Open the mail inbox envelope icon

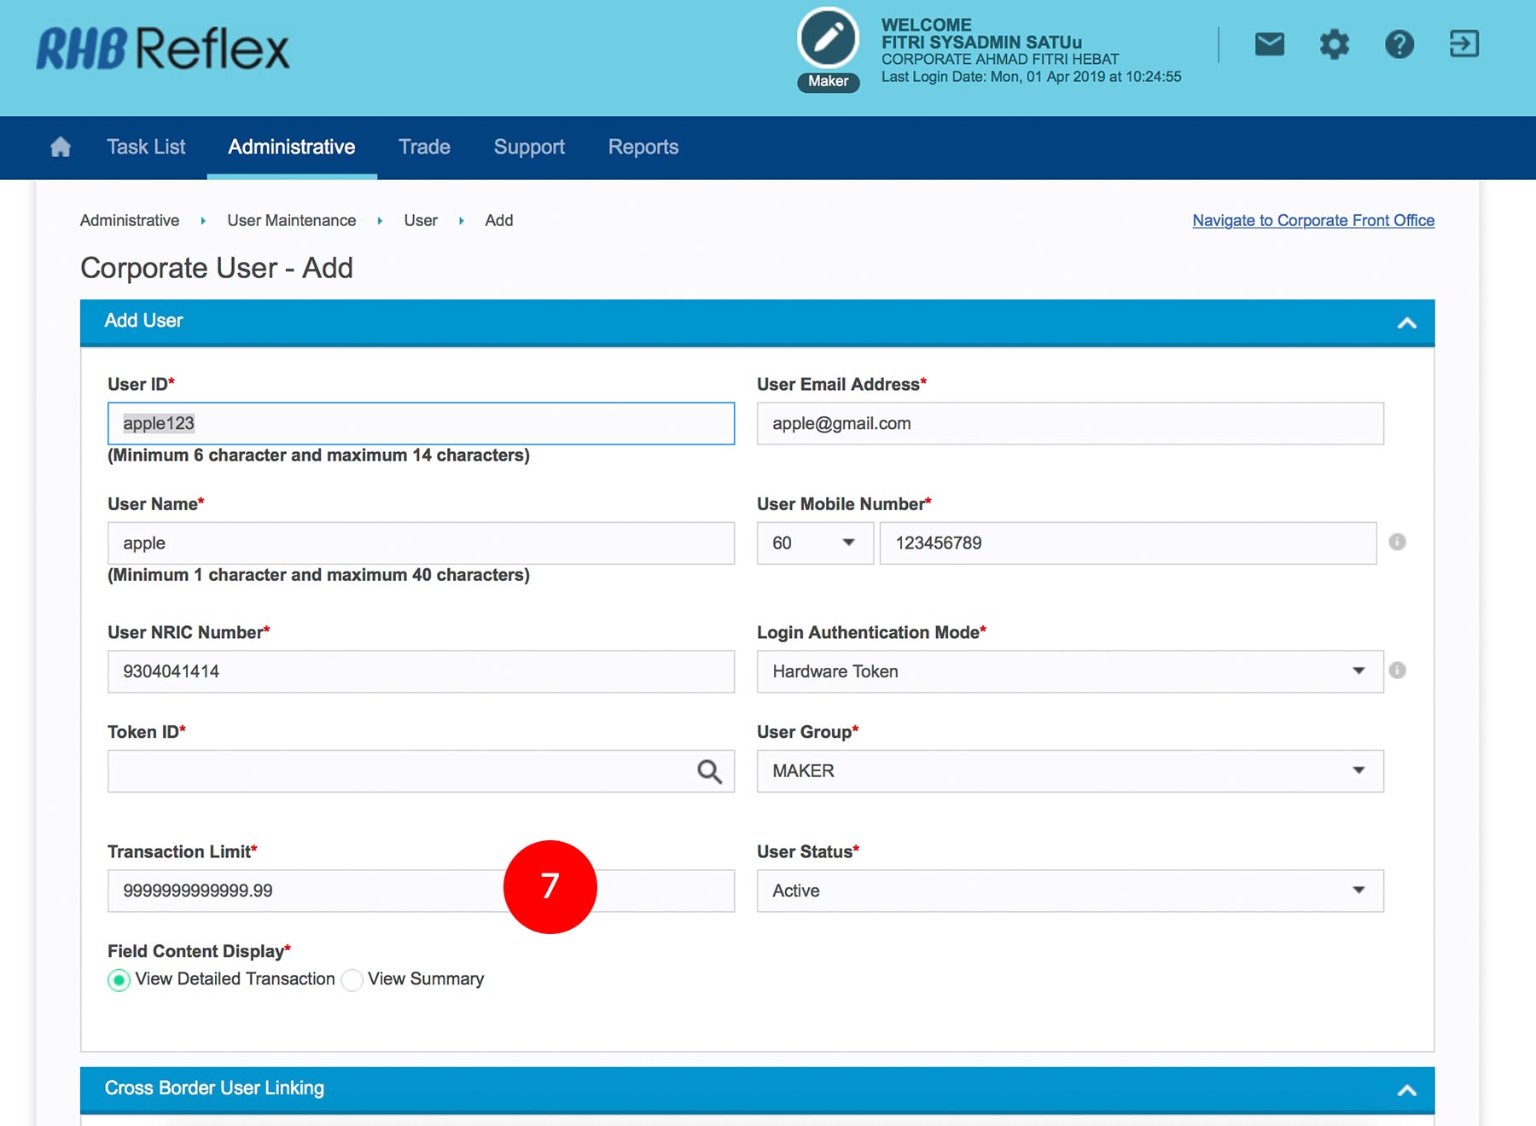(1269, 44)
